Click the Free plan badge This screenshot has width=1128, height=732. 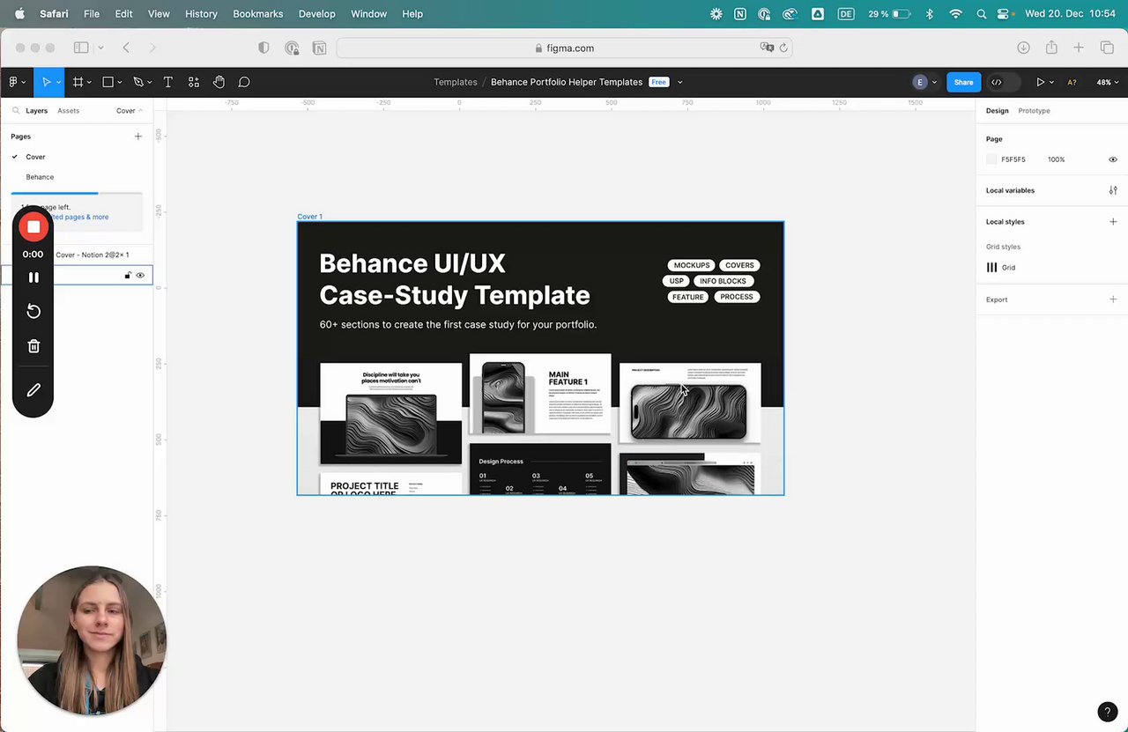pos(658,82)
